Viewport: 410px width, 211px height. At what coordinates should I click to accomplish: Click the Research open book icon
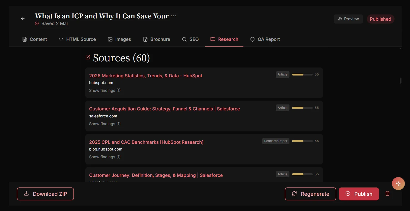[213, 39]
